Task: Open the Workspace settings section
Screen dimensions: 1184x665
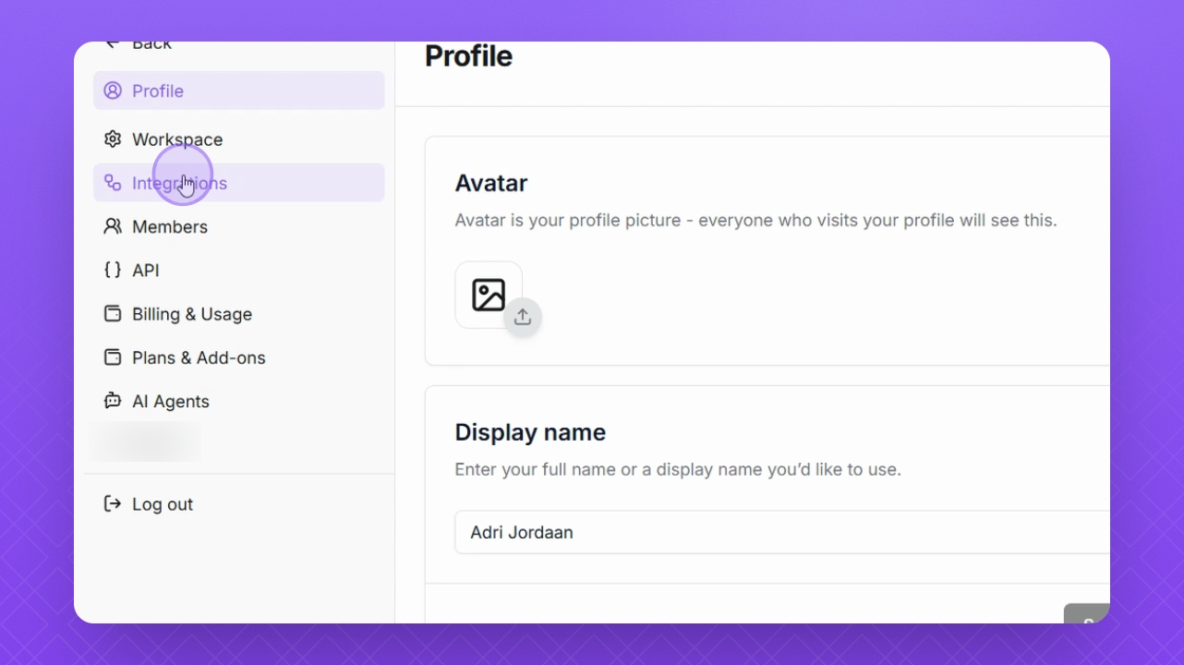Action: (x=177, y=139)
